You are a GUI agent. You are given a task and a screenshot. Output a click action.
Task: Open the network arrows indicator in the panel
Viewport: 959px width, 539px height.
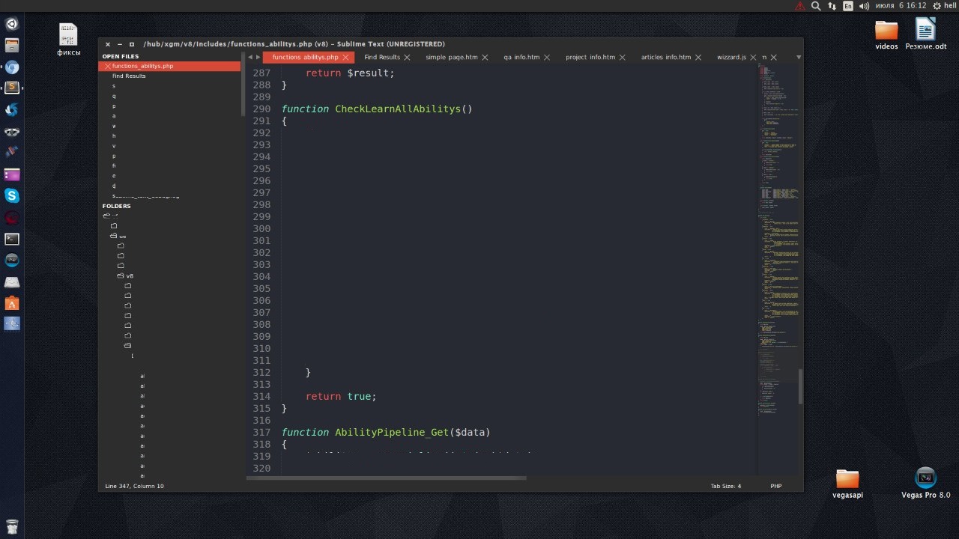[832, 6]
